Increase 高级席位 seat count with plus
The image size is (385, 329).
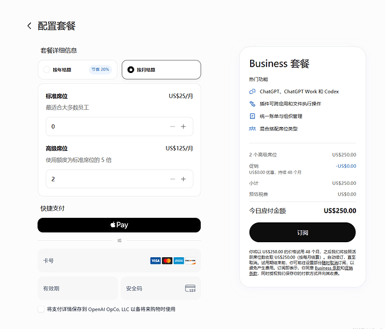pos(183,179)
